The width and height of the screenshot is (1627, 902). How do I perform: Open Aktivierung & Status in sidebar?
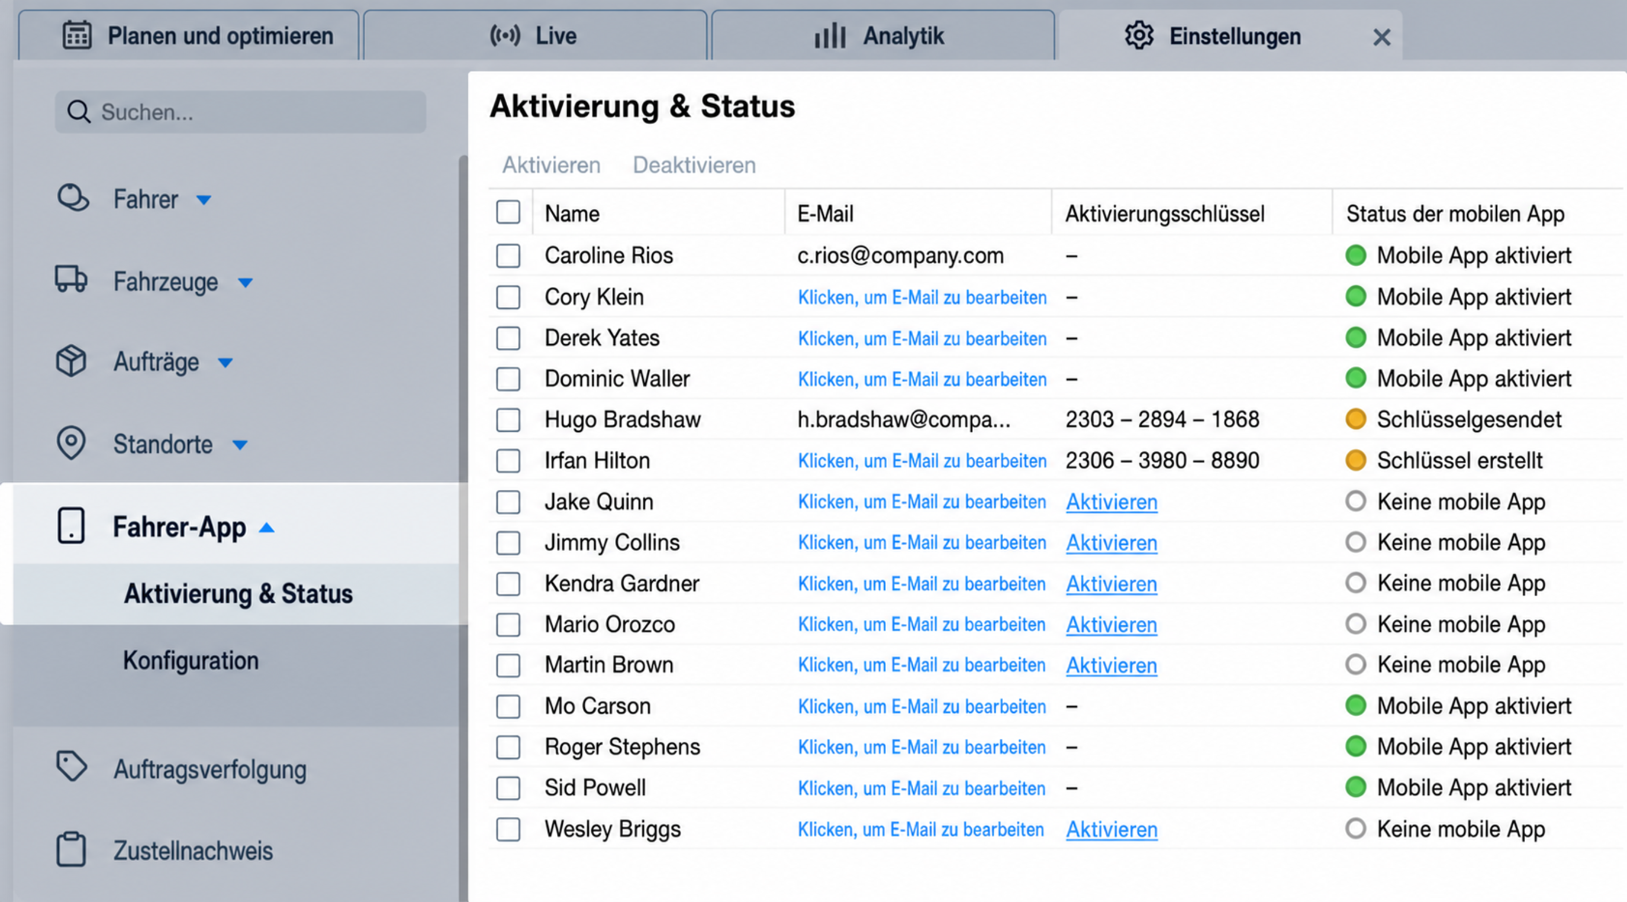[x=237, y=593]
